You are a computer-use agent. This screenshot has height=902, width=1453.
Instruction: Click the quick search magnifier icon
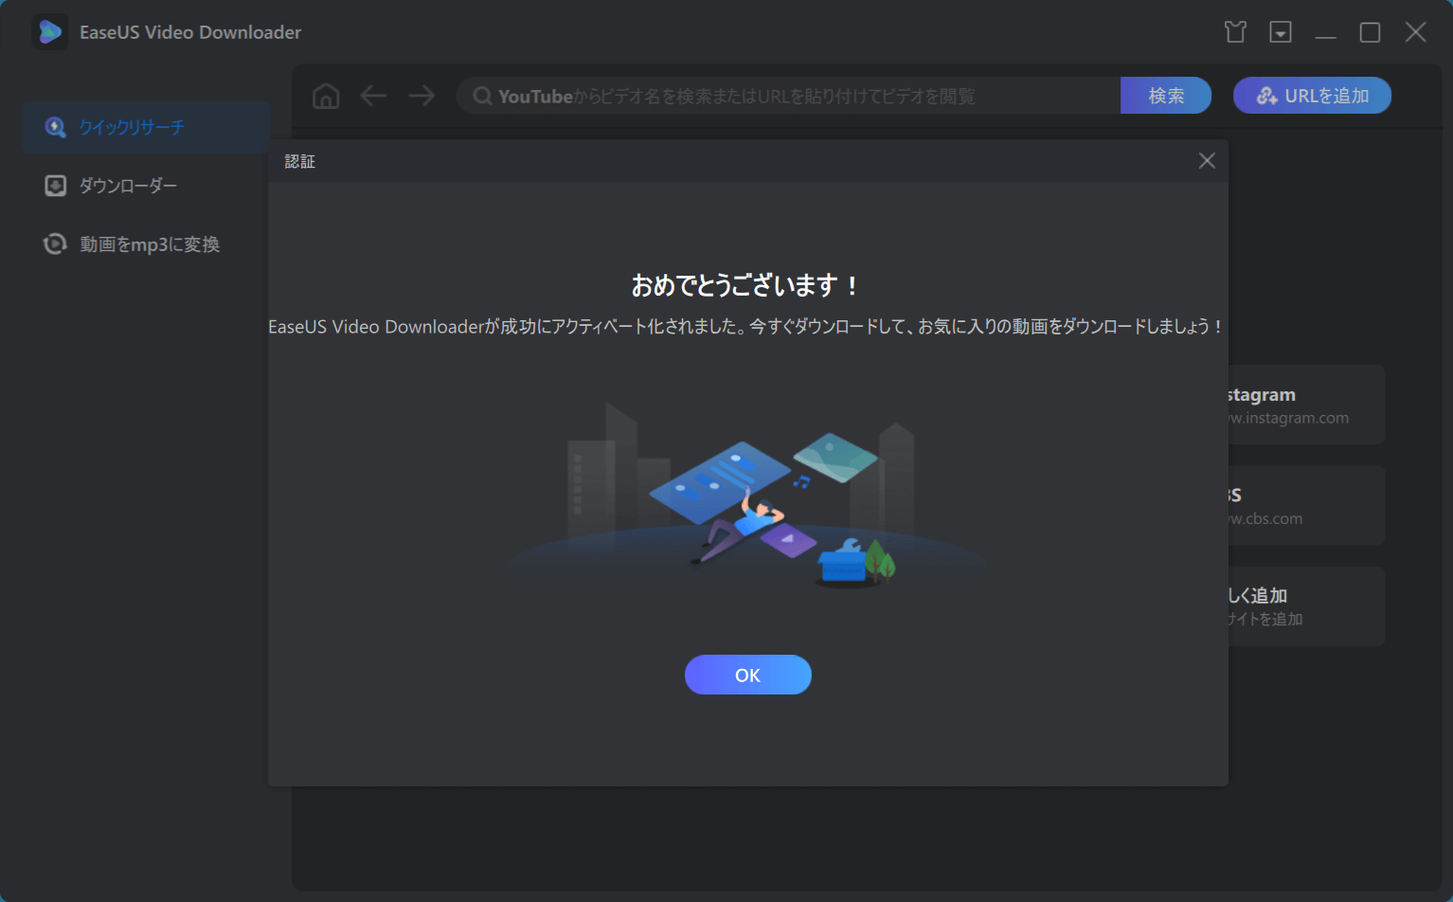point(56,127)
